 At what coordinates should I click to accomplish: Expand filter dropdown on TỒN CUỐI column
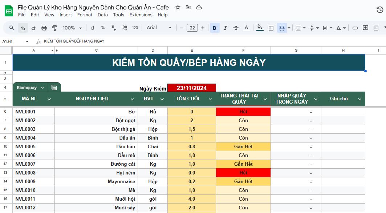(x=210, y=99)
